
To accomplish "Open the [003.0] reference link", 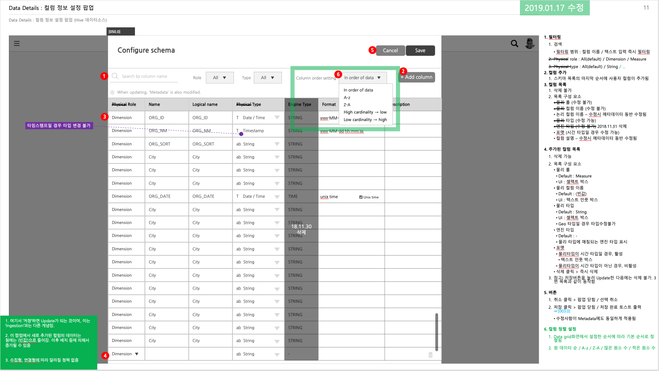I will [562, 311].
